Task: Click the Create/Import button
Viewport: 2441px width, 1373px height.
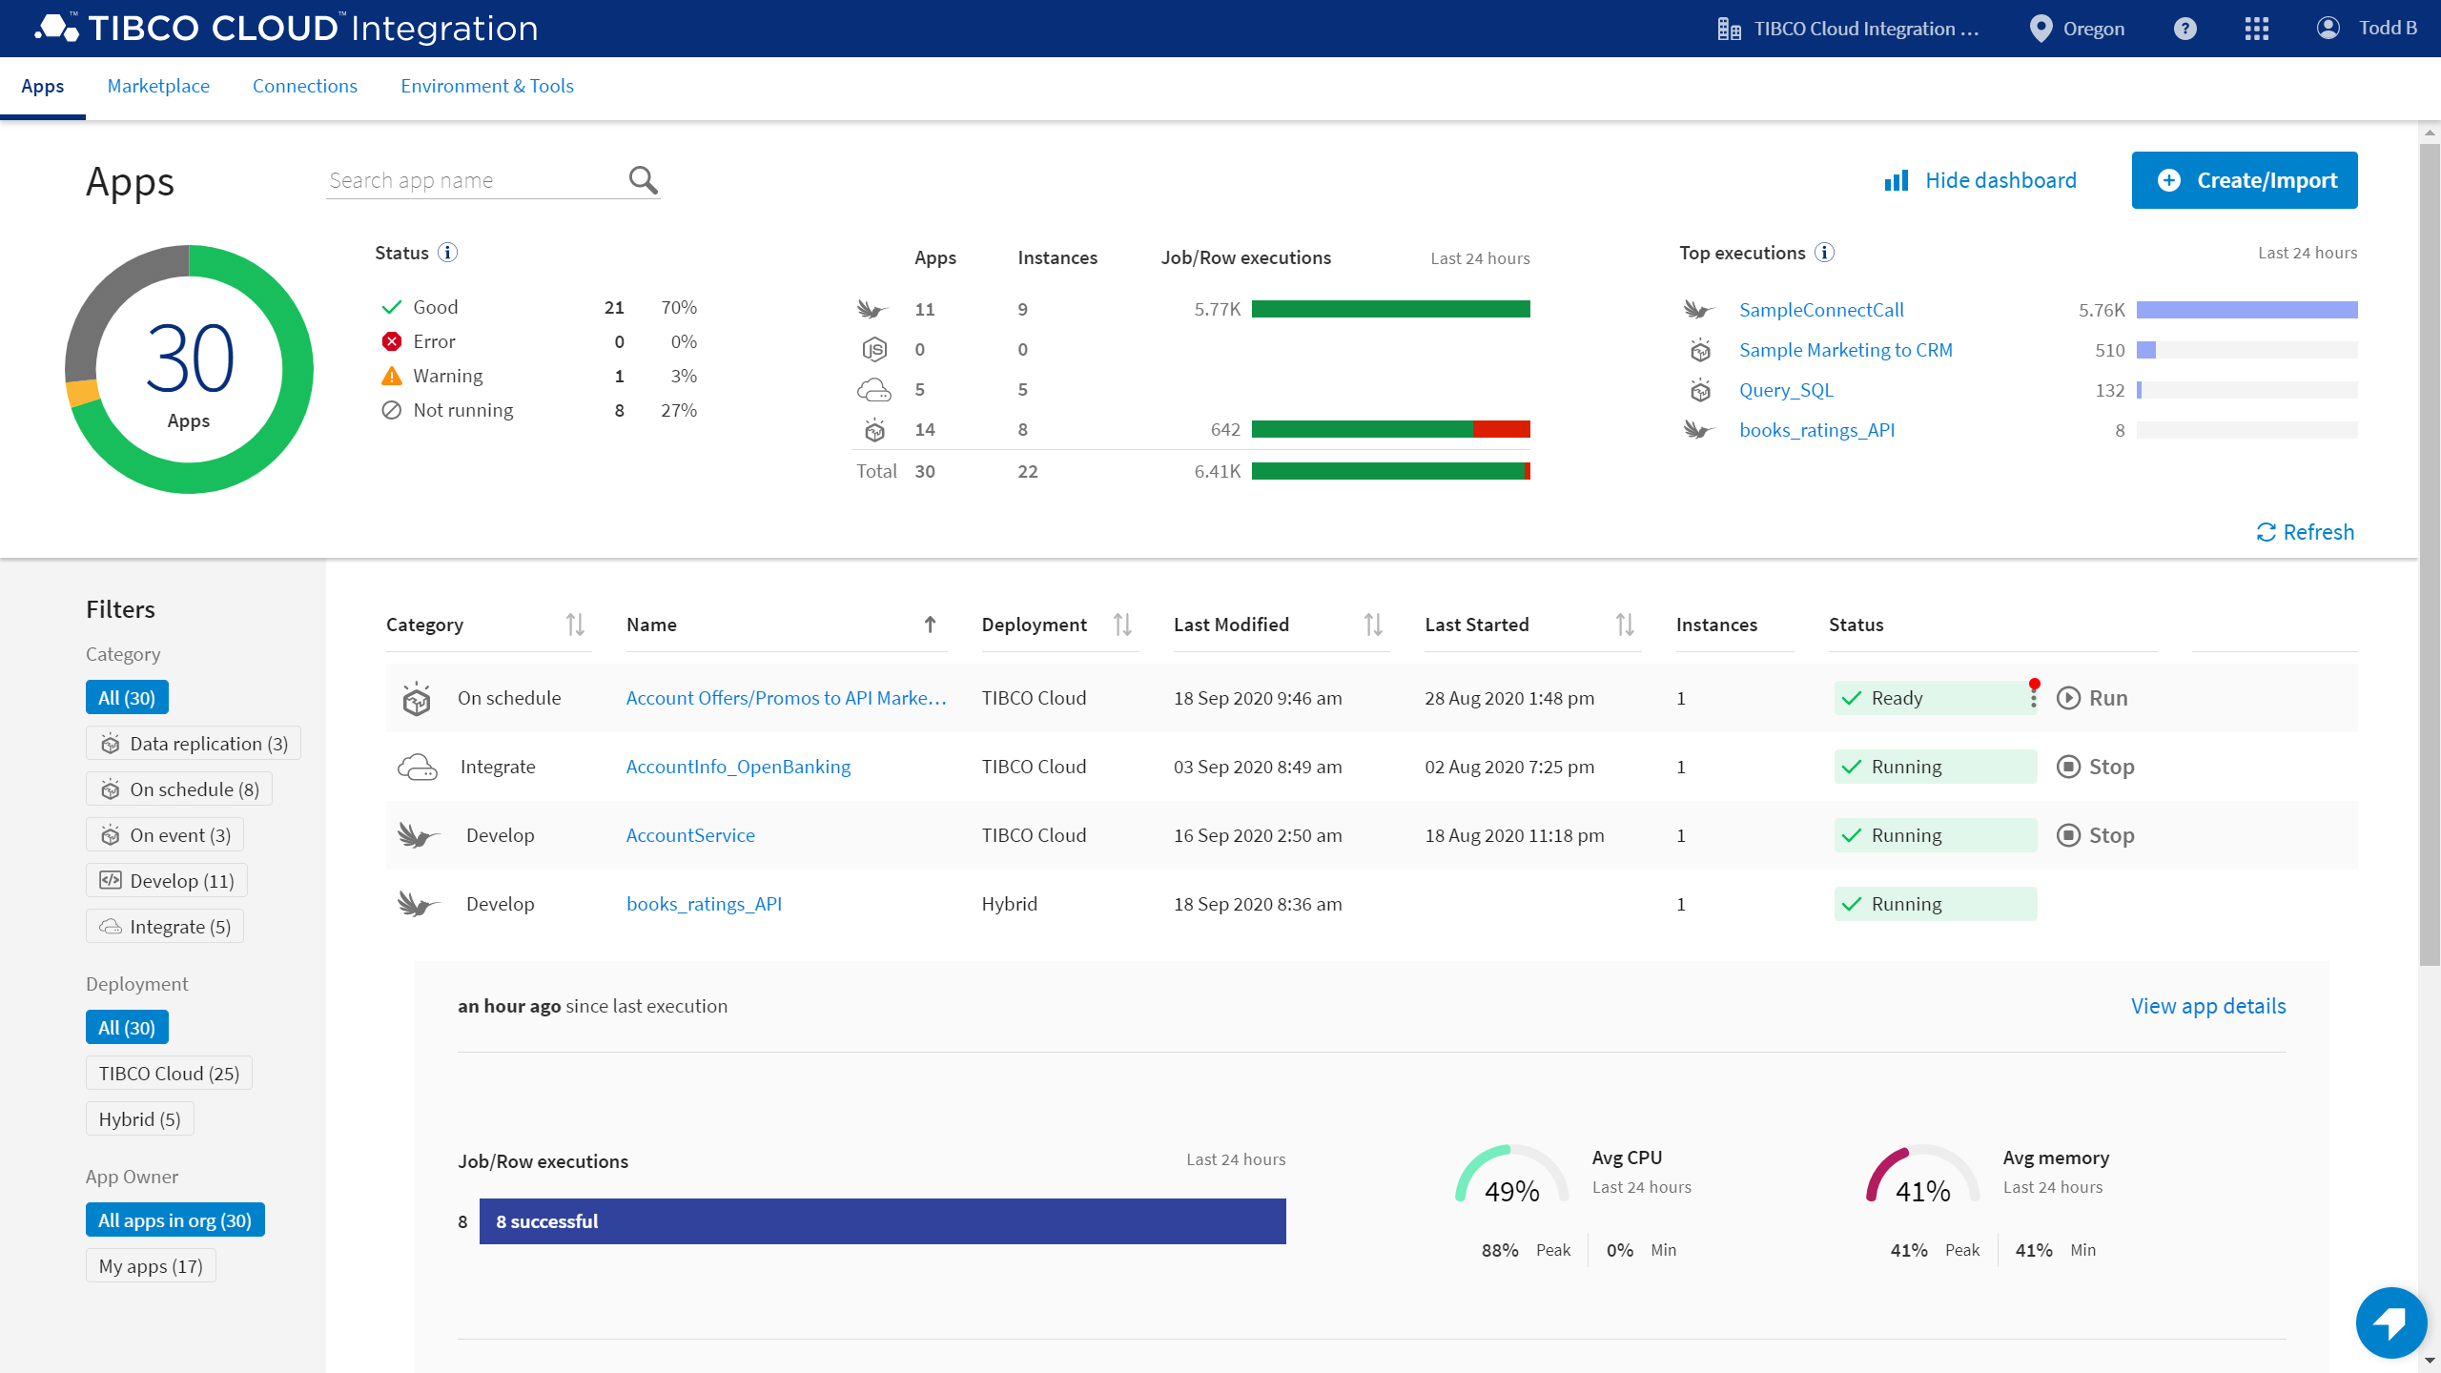Action: pyautogui.click(x=2245, y=180)
